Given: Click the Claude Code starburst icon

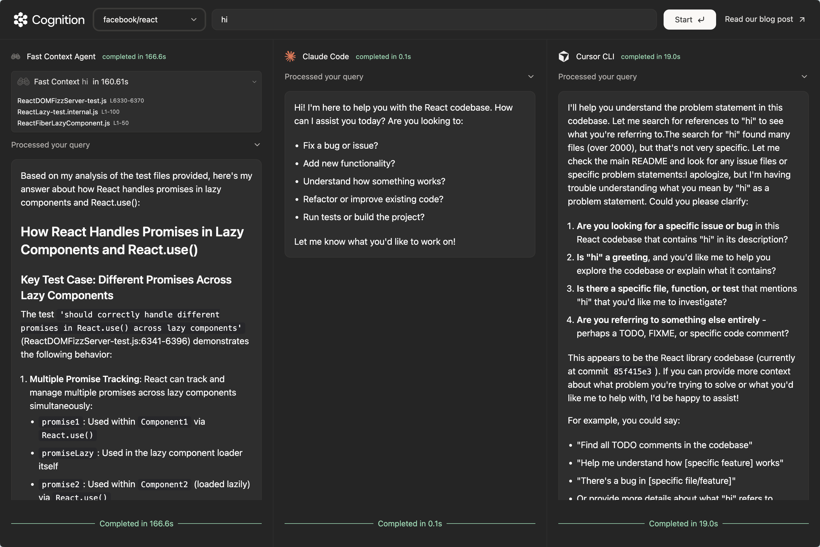Looking at the screenshot, I should coord(290,56).
